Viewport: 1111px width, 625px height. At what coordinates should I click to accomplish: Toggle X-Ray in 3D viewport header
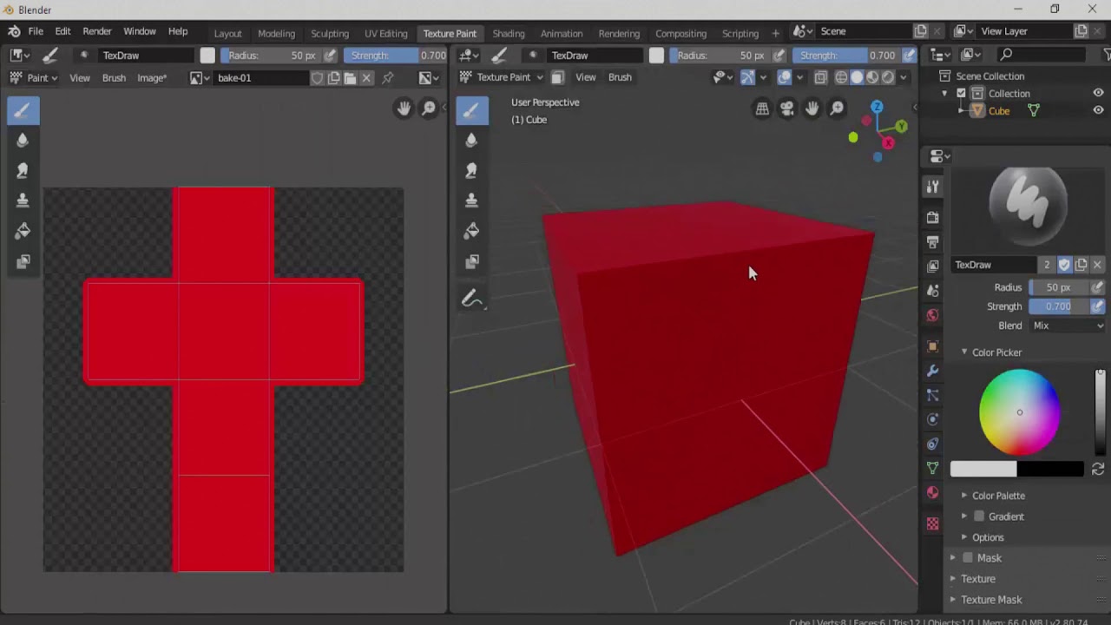[821, 77]
